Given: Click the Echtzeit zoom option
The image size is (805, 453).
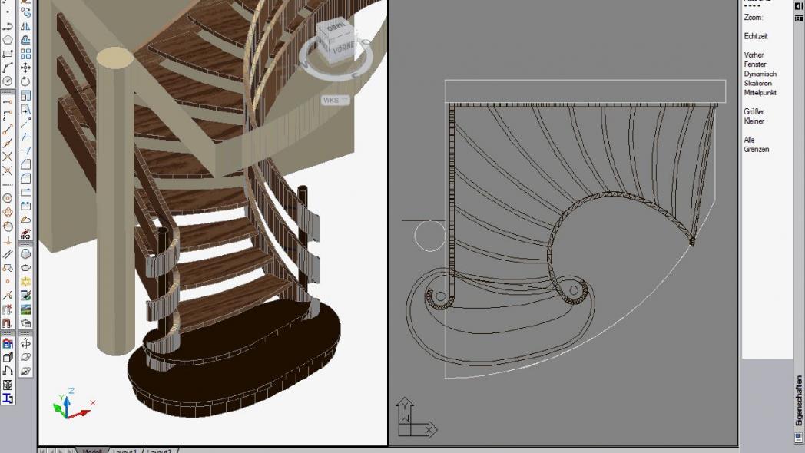Looking at the screenshot, I should [x=755, y=36].
